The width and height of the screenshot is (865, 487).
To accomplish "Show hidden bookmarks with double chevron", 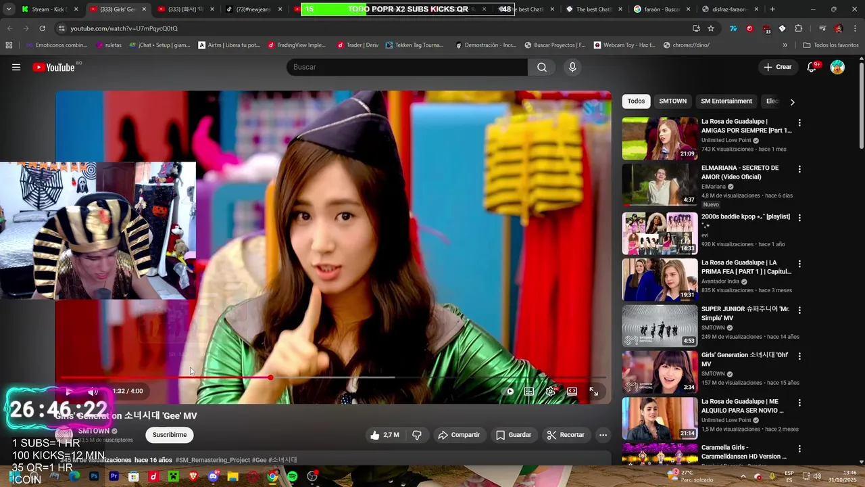I will click(x=785, y=45).
